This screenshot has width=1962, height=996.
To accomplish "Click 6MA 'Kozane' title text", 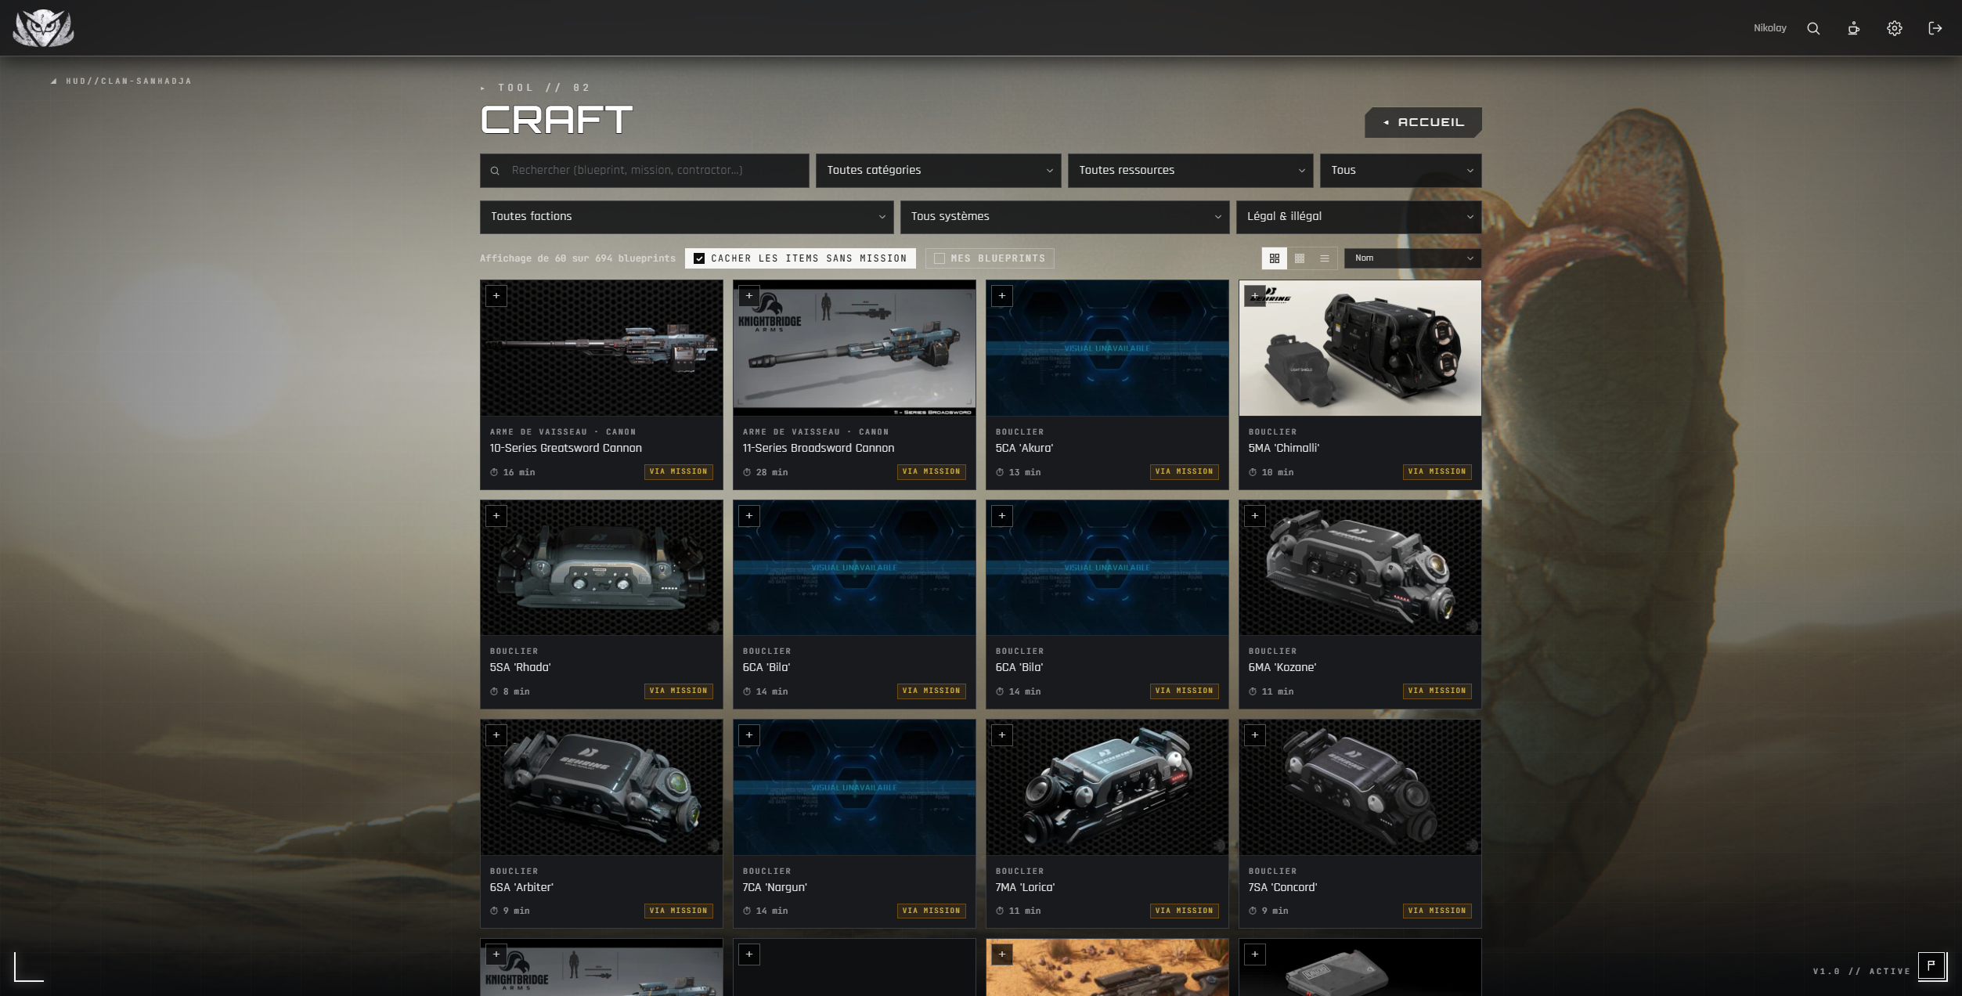I will pyautogui.click(x=1282, y=668).
